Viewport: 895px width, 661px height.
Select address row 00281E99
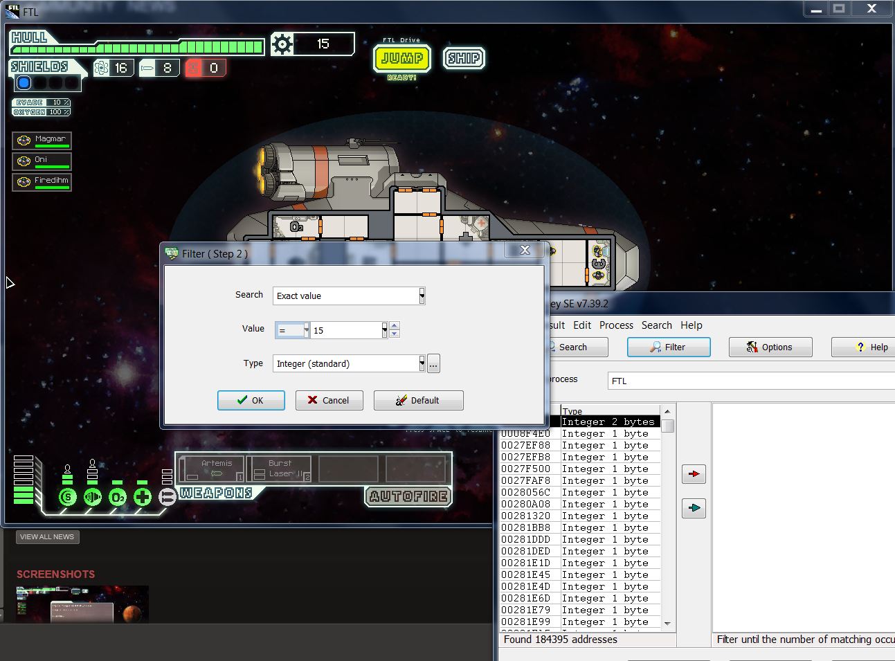580,622
